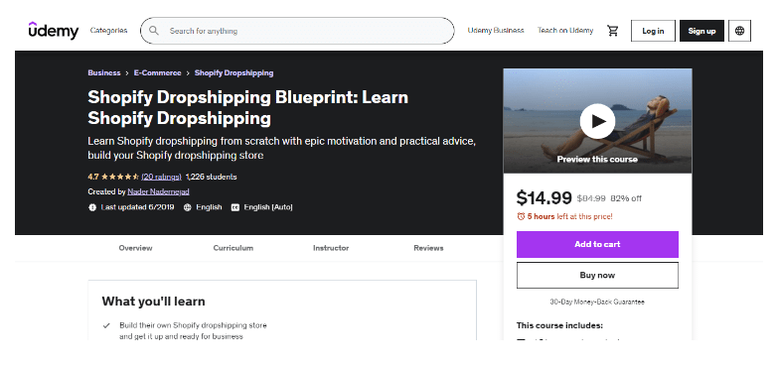Select the Instructor tab

[331, 248]
